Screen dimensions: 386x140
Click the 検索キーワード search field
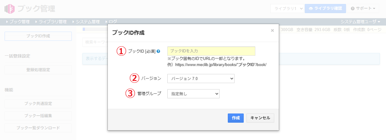[x=95, y=42]
